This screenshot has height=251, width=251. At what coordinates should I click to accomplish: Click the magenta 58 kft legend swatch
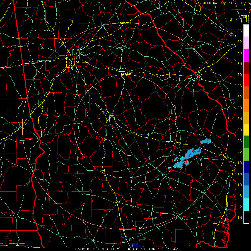click(x=246, y=55)
